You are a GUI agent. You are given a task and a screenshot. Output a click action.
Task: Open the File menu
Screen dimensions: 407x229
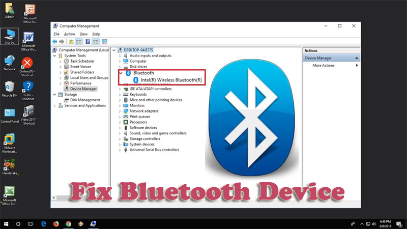click(x=56, y=34)
